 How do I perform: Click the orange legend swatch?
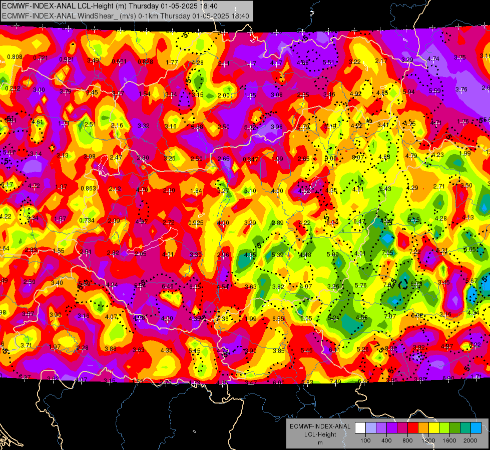(x=423, y=428)
